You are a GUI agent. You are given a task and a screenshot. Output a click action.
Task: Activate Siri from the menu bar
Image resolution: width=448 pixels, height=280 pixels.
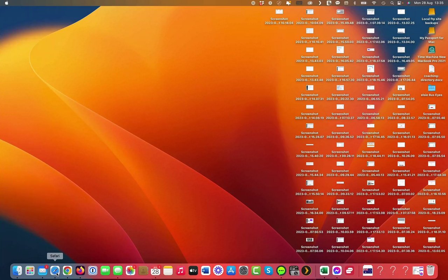408,3
